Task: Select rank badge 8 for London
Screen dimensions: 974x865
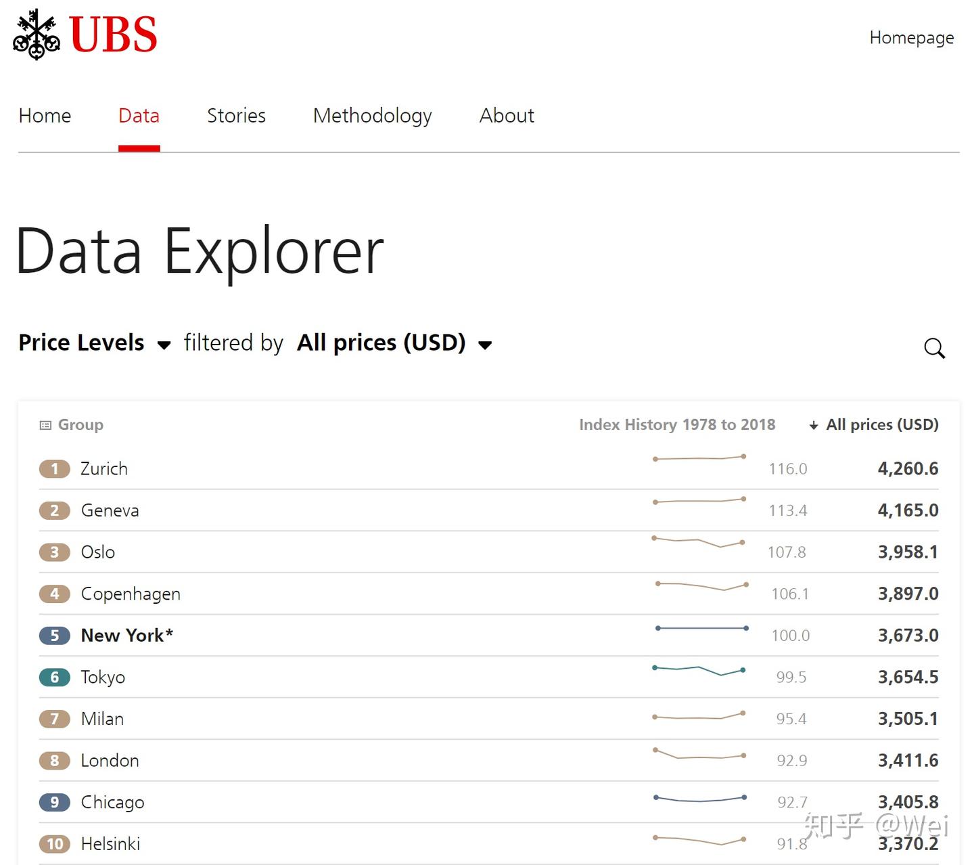Action: [55, 761]
